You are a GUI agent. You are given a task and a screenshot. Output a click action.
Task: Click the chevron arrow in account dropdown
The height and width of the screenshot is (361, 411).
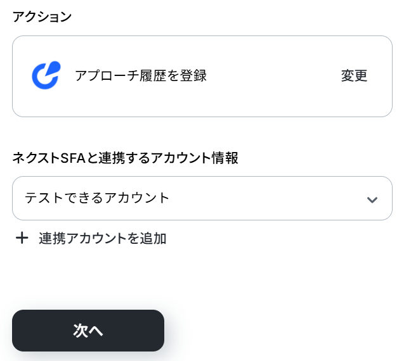[x=372, y=199]
